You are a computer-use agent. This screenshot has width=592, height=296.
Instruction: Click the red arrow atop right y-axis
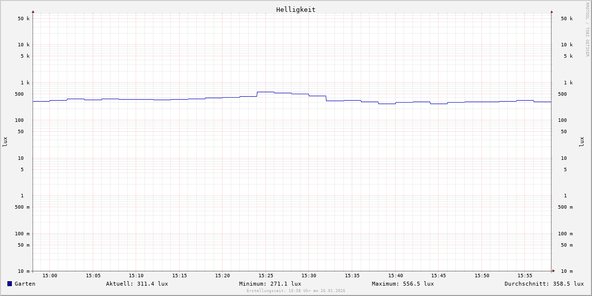click(x=552, y=11)
